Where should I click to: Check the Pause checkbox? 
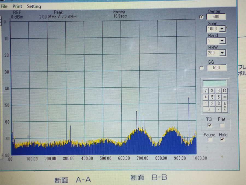[x=210, y=140]
